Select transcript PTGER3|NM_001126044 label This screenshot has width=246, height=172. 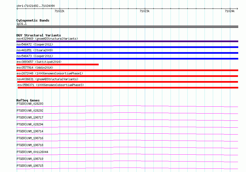tap(32, 152)
